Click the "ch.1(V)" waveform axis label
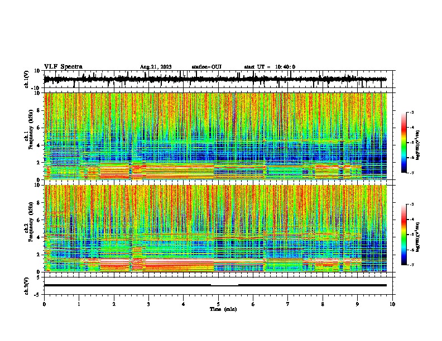This screenshot has width=442, height=341. click(27, 79)
